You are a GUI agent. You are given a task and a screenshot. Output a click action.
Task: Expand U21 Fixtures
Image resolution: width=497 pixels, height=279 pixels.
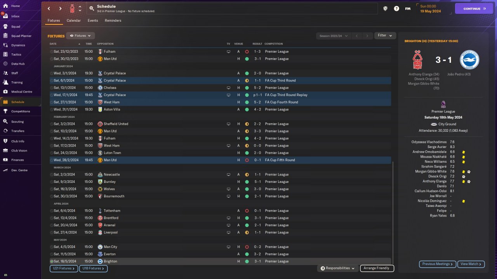click(x=64, y=268)
